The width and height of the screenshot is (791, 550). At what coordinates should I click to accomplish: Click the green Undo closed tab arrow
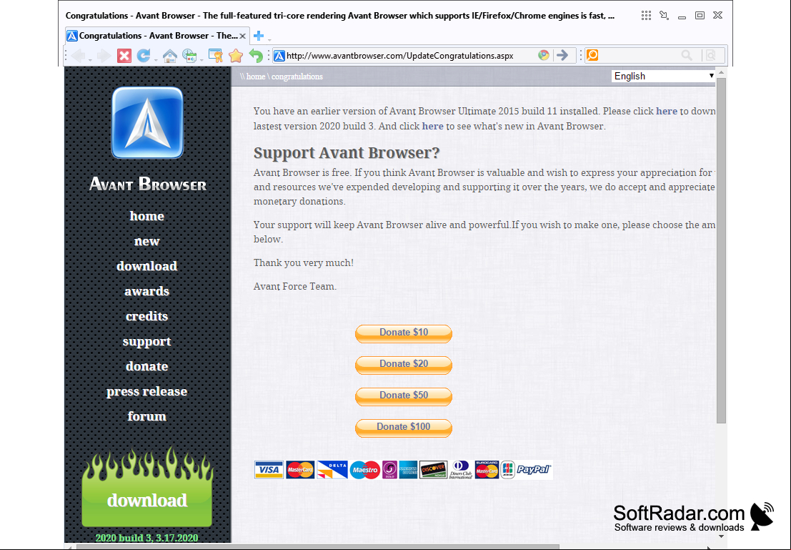256,56
